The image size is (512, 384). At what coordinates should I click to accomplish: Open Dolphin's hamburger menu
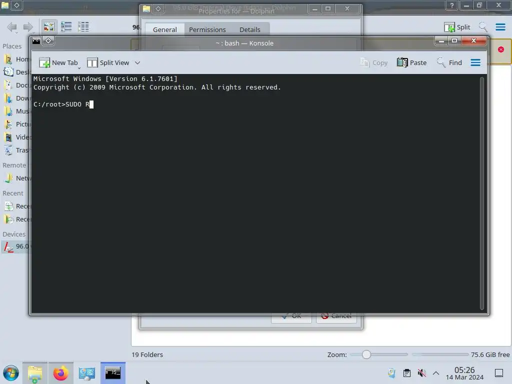point(500,27)
